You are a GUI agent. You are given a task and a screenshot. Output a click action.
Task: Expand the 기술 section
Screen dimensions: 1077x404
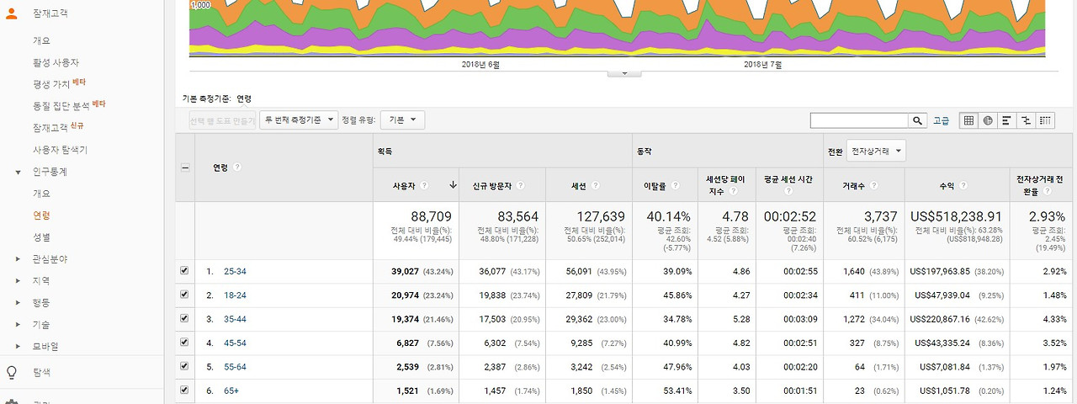coord(19,325)
